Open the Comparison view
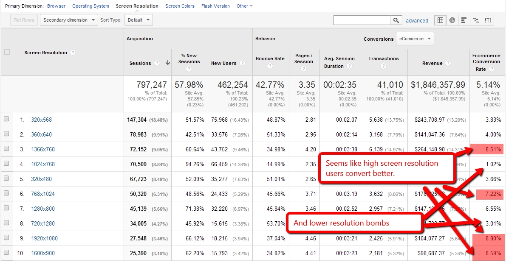This screenshot has width=506, height=262. 475,20
